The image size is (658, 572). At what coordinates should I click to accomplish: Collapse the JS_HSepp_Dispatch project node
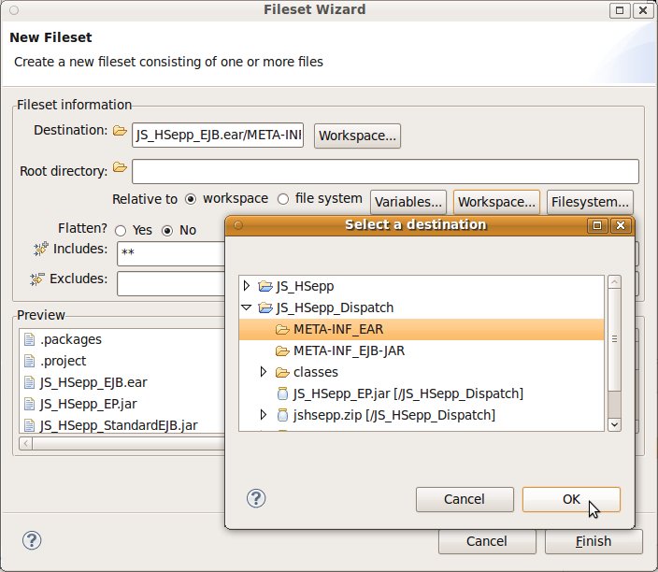pyautogui.click(x=247, y=307)
